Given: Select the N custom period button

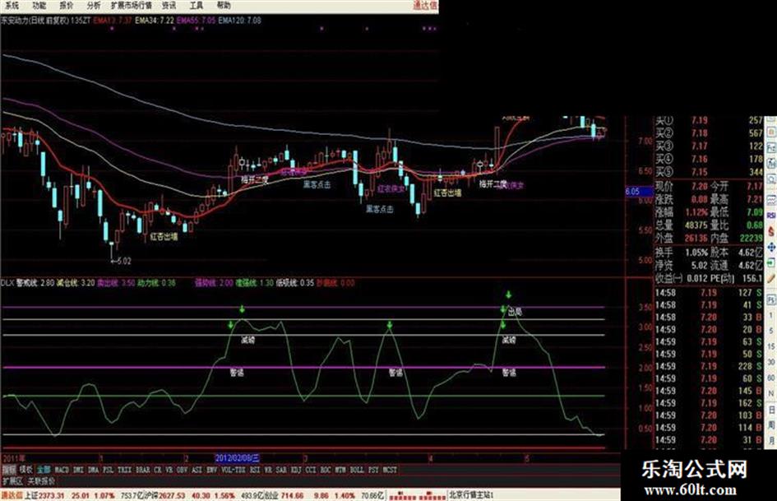Looking at the screenshot, I should coord(771,393).
